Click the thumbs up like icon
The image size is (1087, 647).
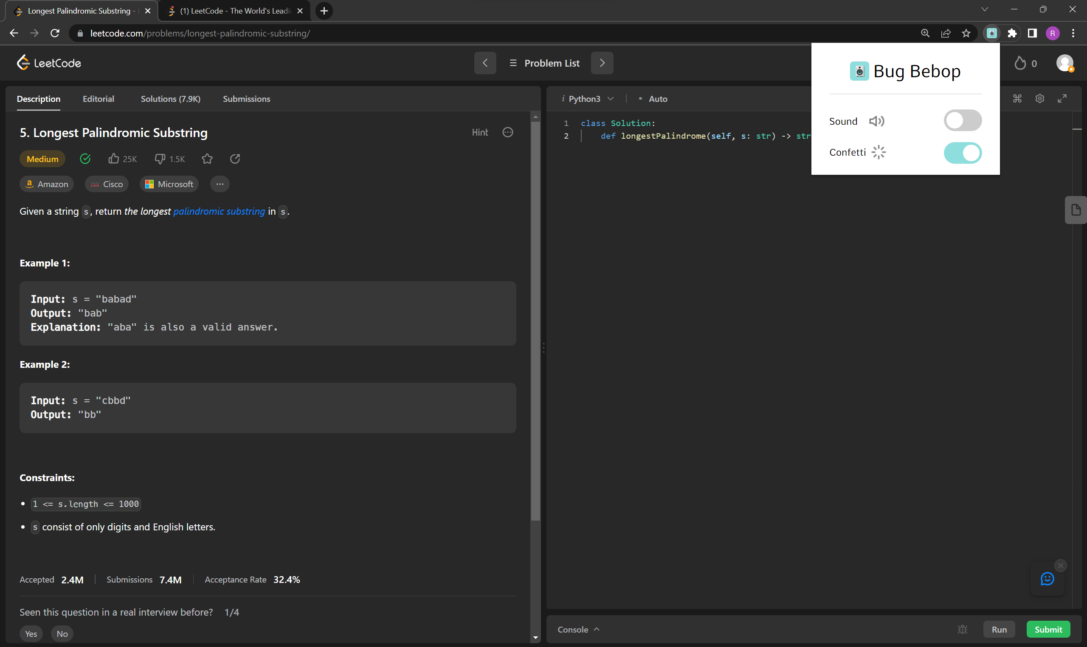point(113,159)
